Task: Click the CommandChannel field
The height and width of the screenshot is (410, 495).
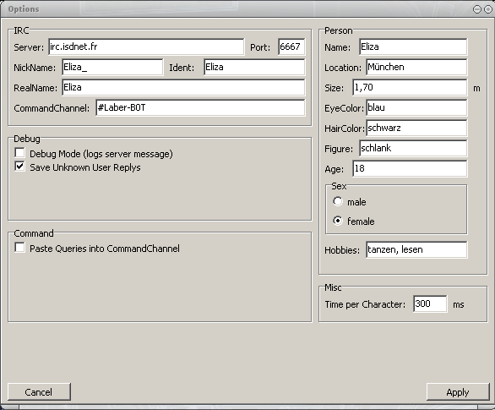Action: [200, 107]
